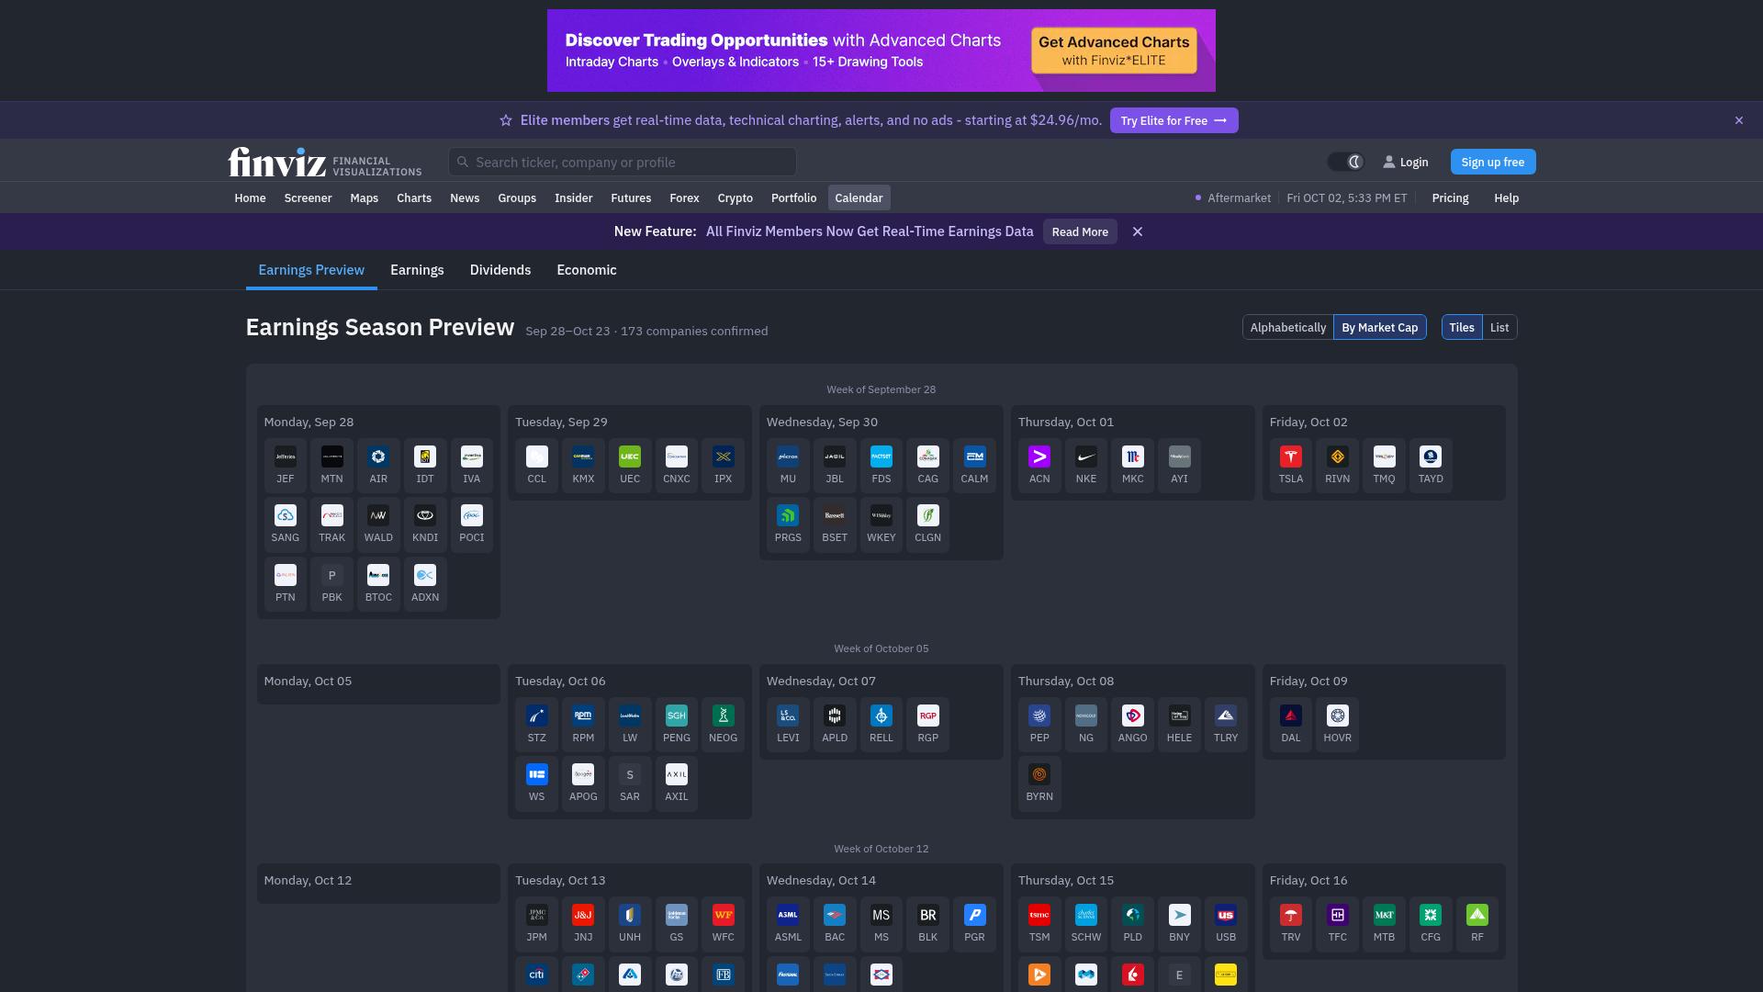Select the CCL ticker tile
This screenshot has height=992, width=1763.
point(537,466)
